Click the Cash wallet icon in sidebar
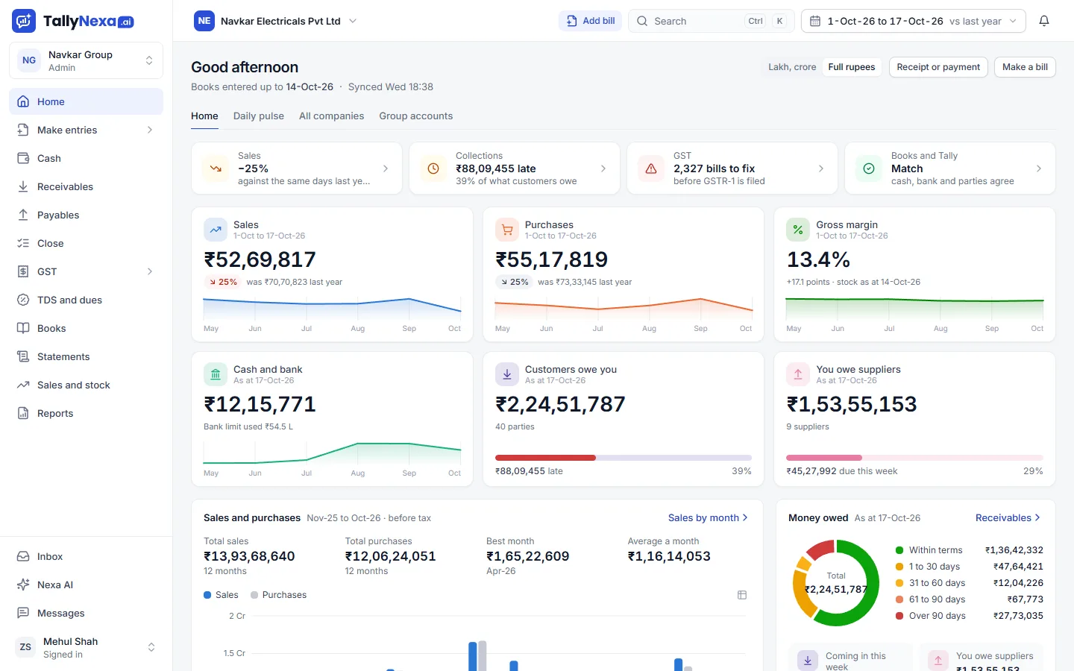The image size is (1074, 671). pos(23,158)
